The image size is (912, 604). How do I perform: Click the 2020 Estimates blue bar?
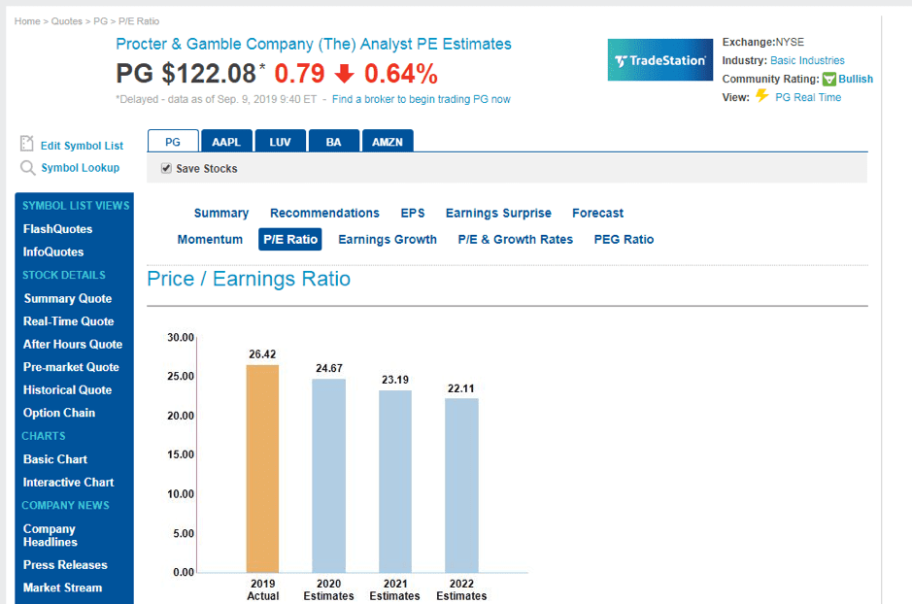[x=328, y=476]
